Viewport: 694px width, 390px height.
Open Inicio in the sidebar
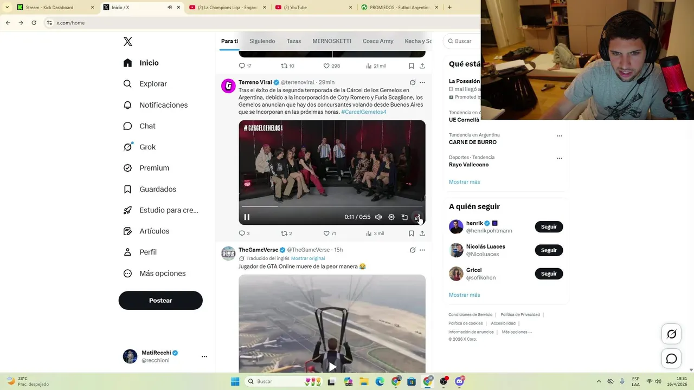point(141,63)
